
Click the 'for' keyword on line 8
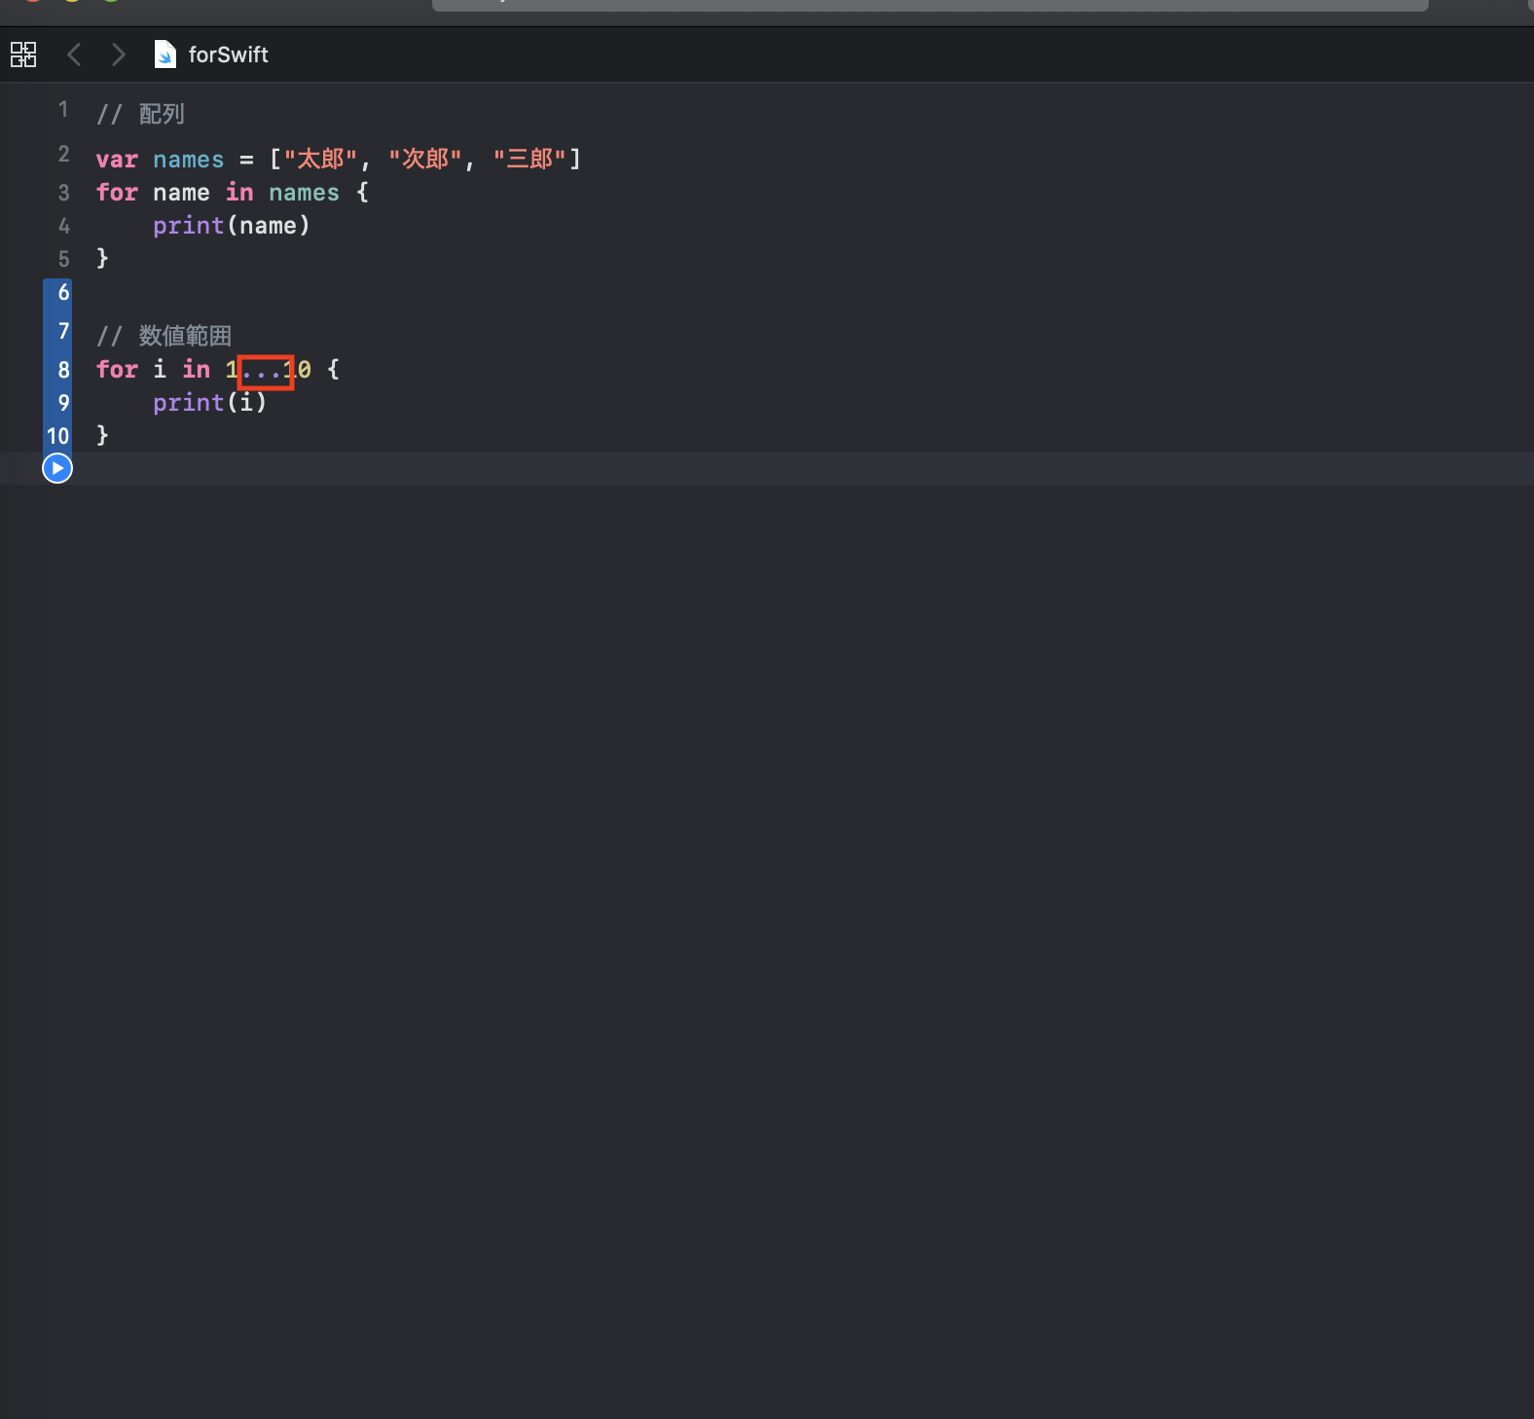117,370
